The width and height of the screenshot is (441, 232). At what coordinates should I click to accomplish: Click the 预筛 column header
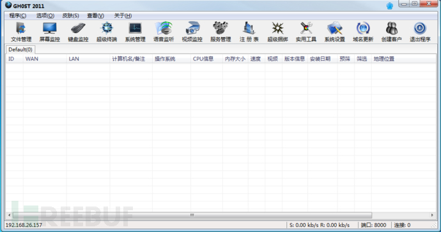click(x=346, y=59)
